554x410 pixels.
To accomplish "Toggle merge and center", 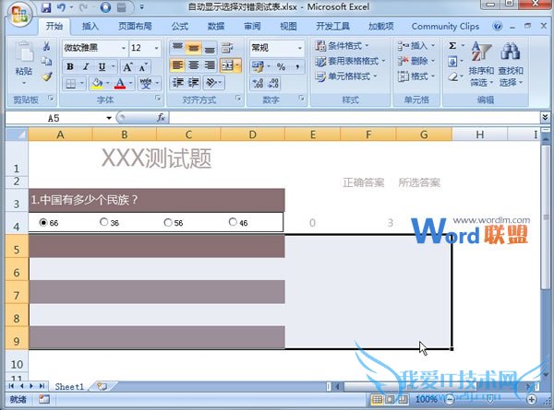I will 227,65.
